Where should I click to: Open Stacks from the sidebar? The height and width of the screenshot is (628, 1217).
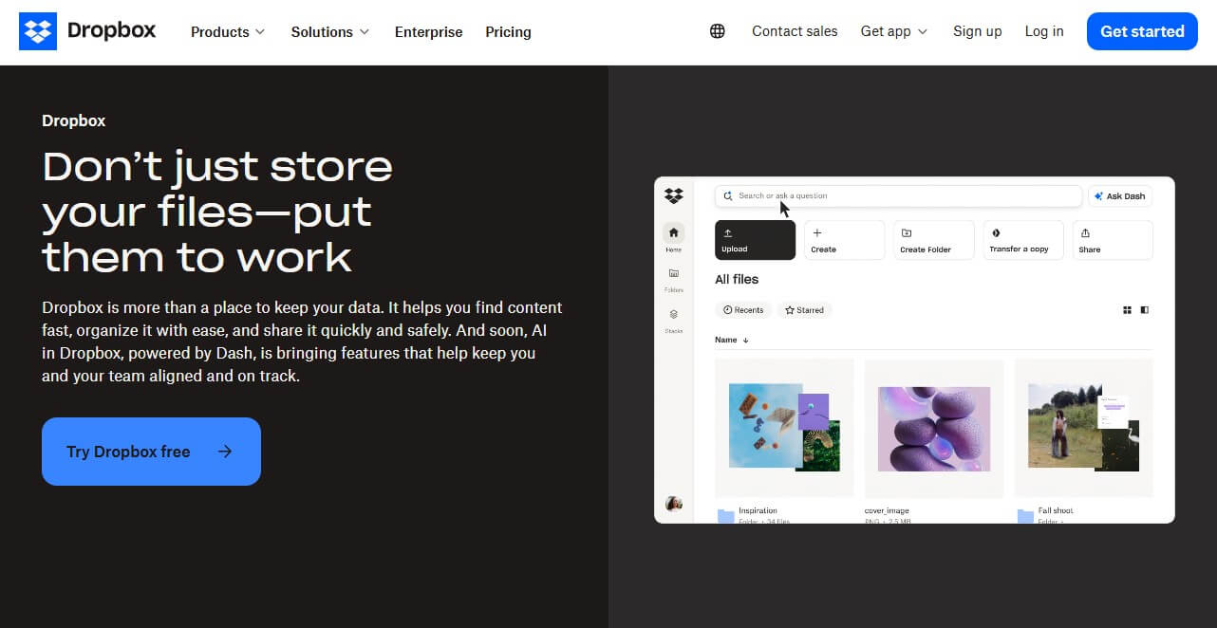pyautogui.click(x=673, y=316)
